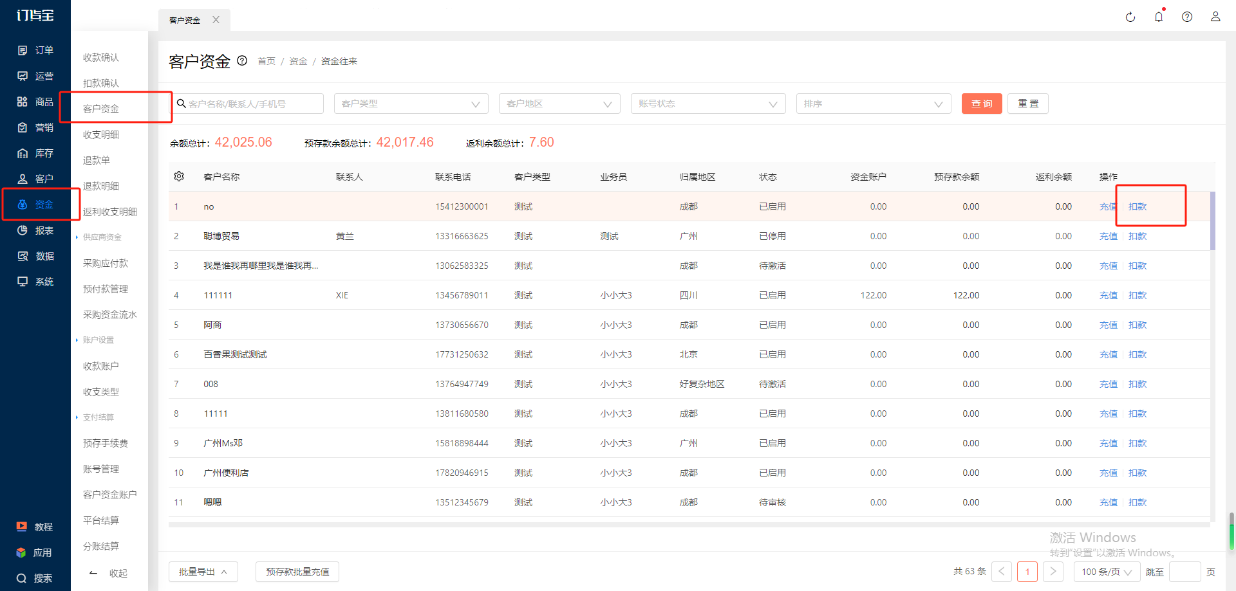Select 收款确认 in the submenu
The image size is (1236, 591).
[x=101, y=57]
